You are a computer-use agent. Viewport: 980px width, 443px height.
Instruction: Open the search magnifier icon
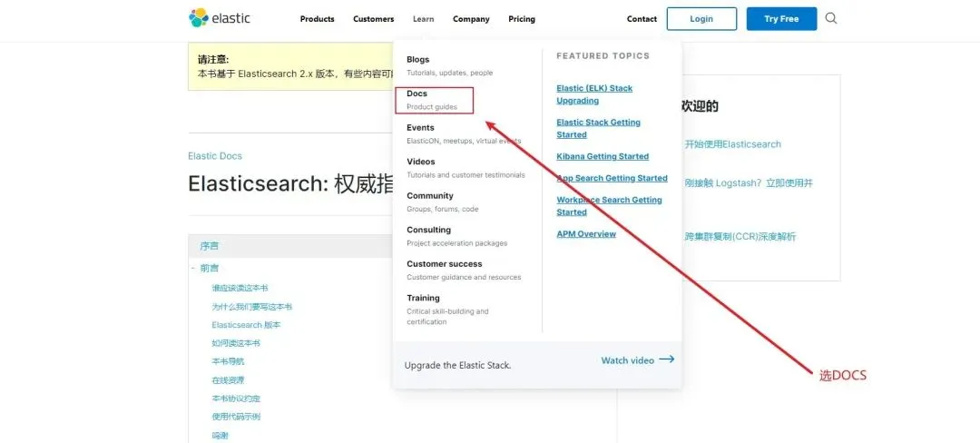coord(831,18)
